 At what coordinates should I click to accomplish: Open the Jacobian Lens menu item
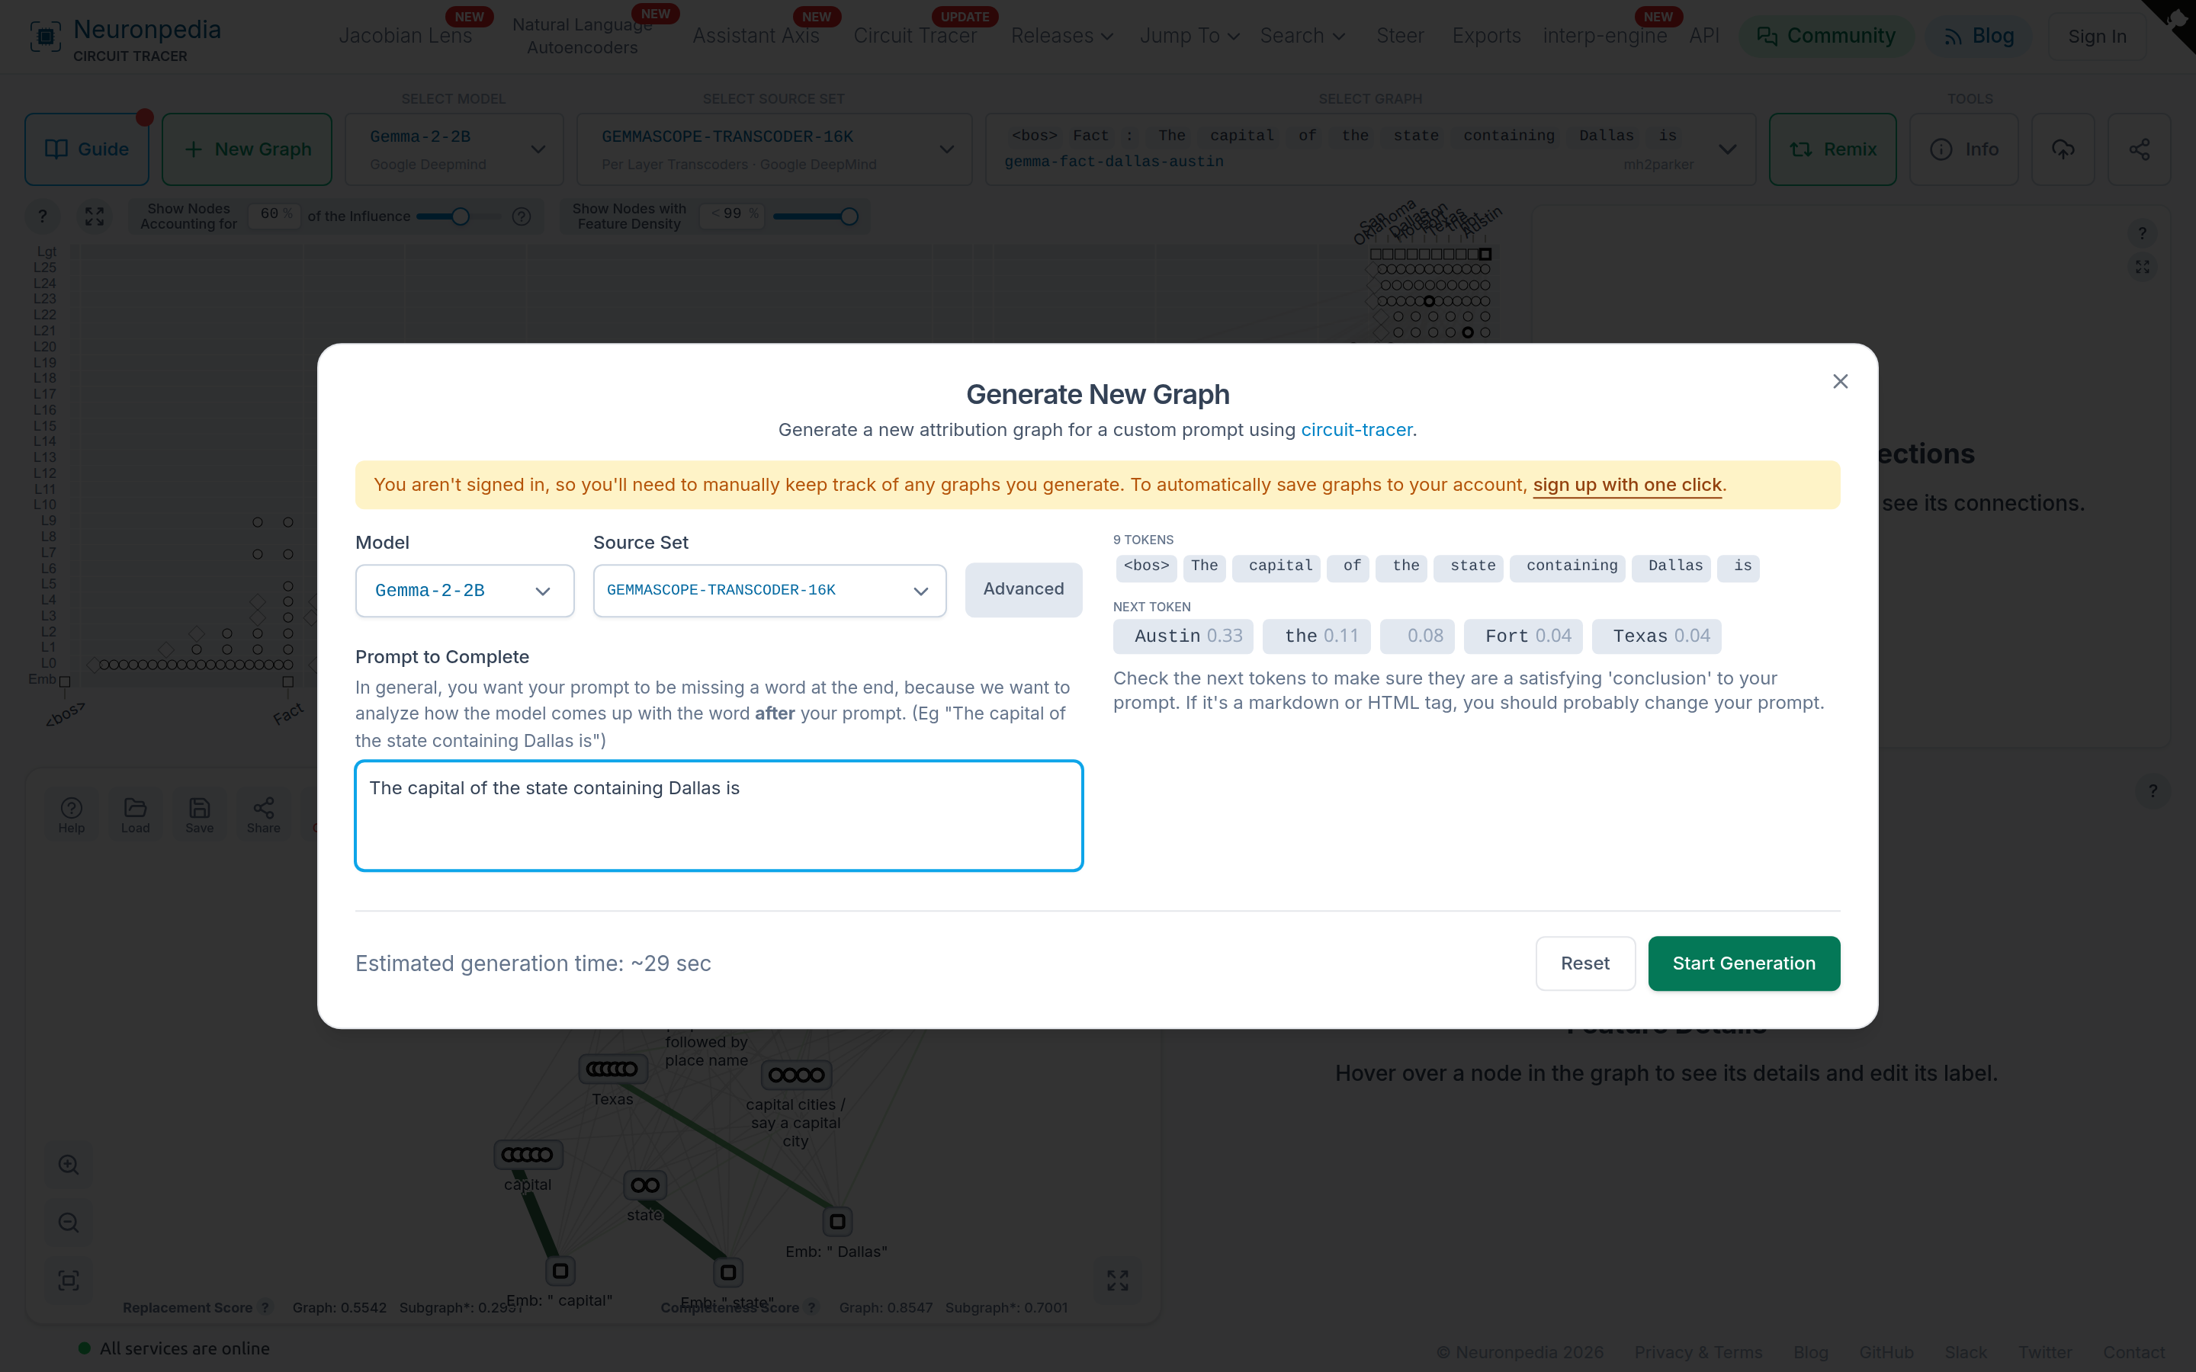406,37
